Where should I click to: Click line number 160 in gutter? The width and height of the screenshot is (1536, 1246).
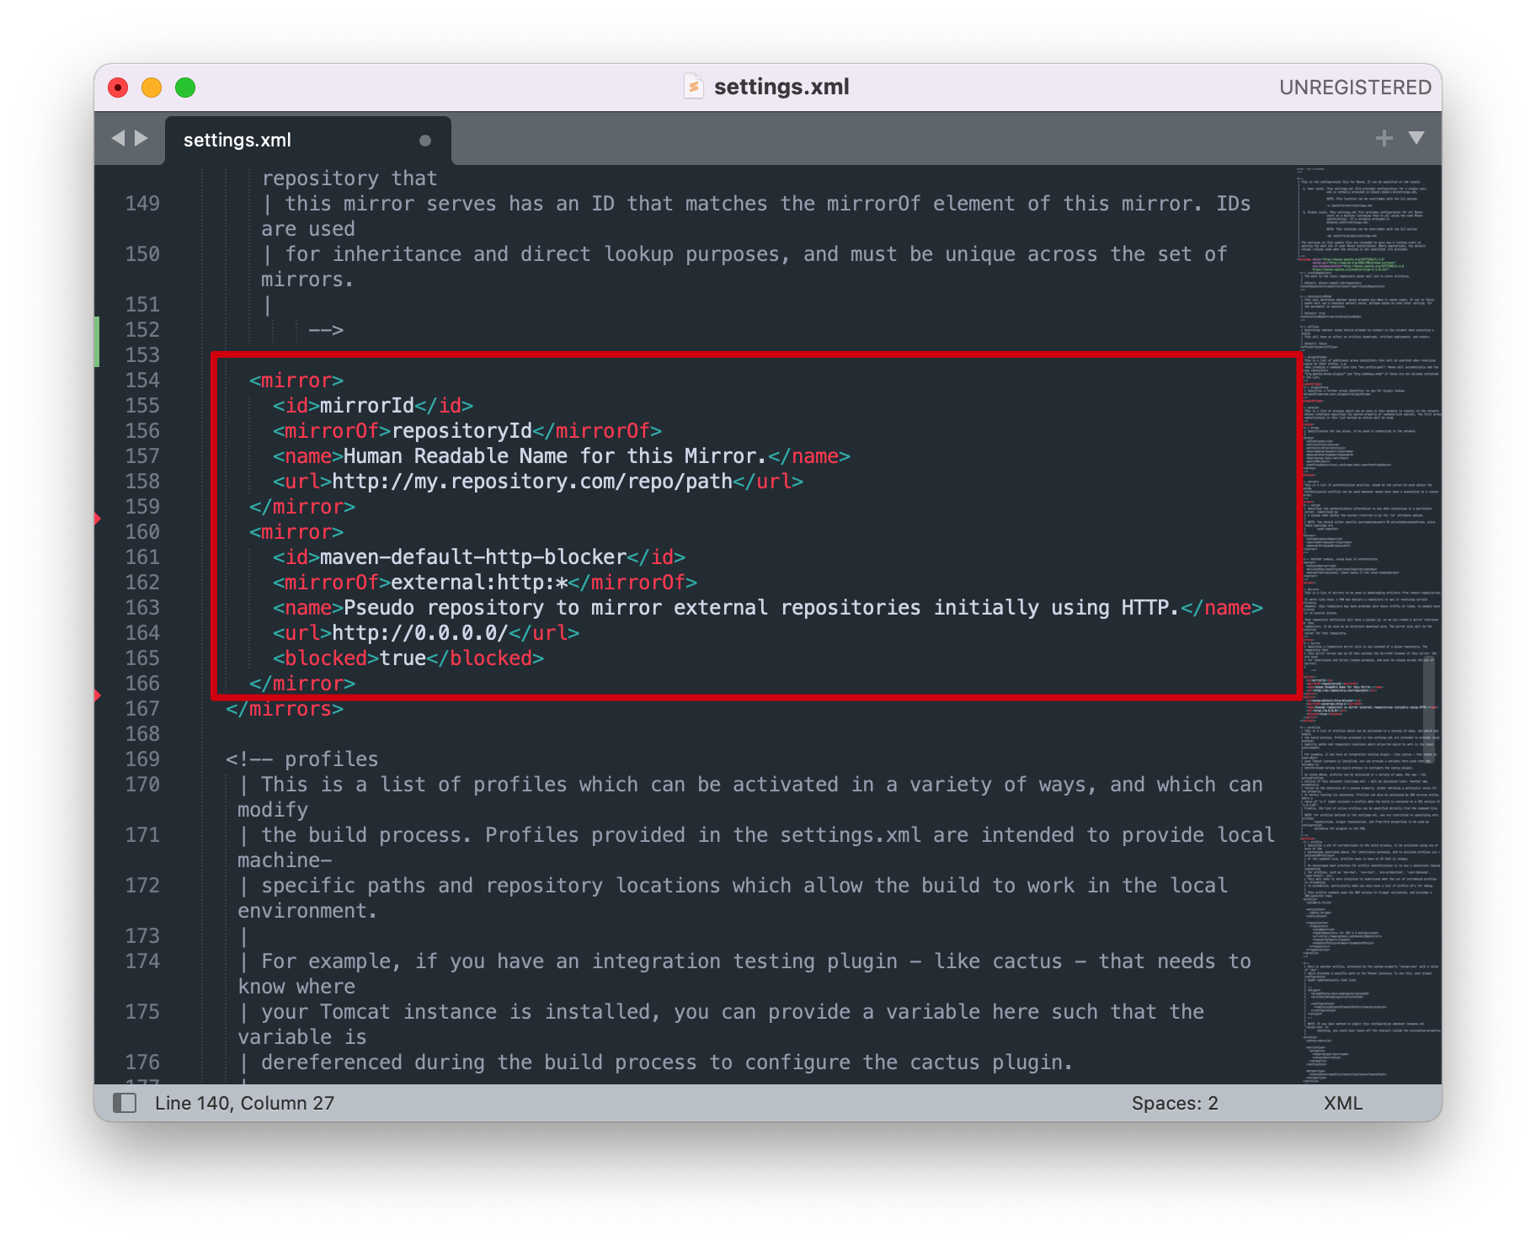pyautogui.click(x=142, y=532)
